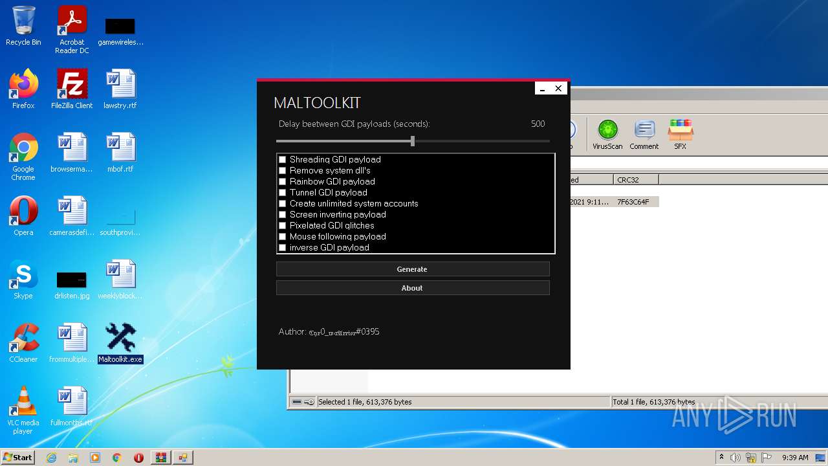828x466 pixels.
Task: Click the author name text
Action: point(344,332)
